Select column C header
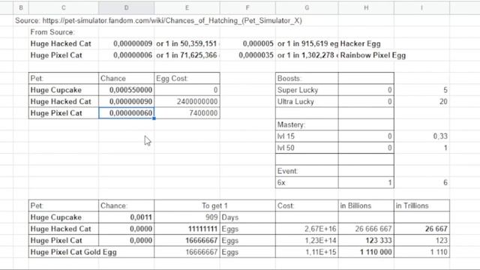This screenshot has width=480, height=270. 64,7
